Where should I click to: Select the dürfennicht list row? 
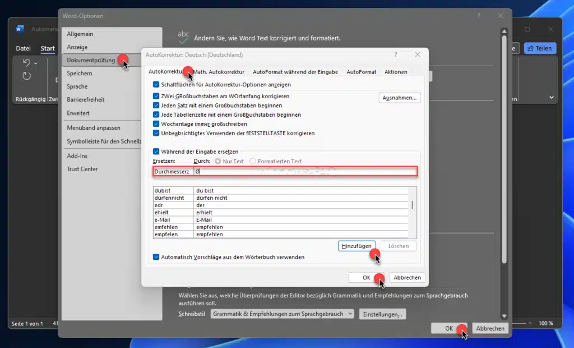point(281,198)
